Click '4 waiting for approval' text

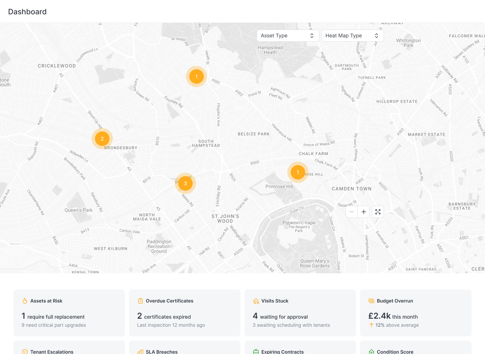280,316
